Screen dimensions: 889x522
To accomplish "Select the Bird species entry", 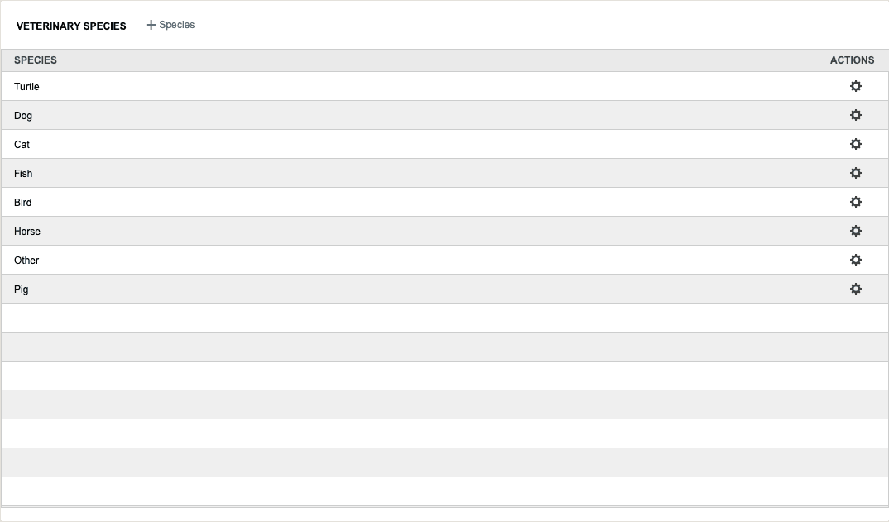I will point(23,203).
